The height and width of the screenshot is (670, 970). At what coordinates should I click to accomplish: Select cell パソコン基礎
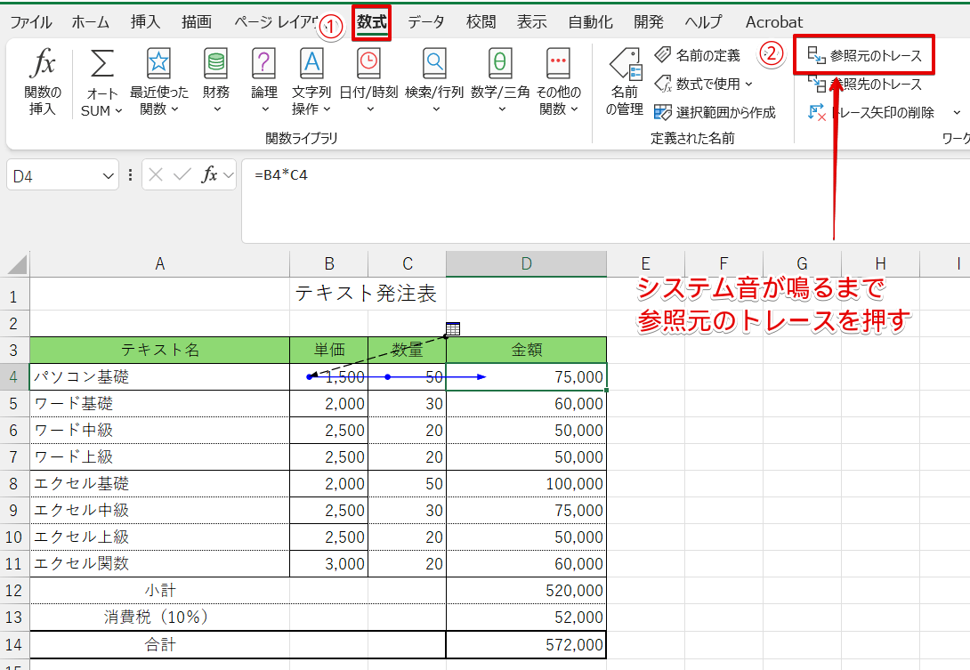[x=159, y=376]
